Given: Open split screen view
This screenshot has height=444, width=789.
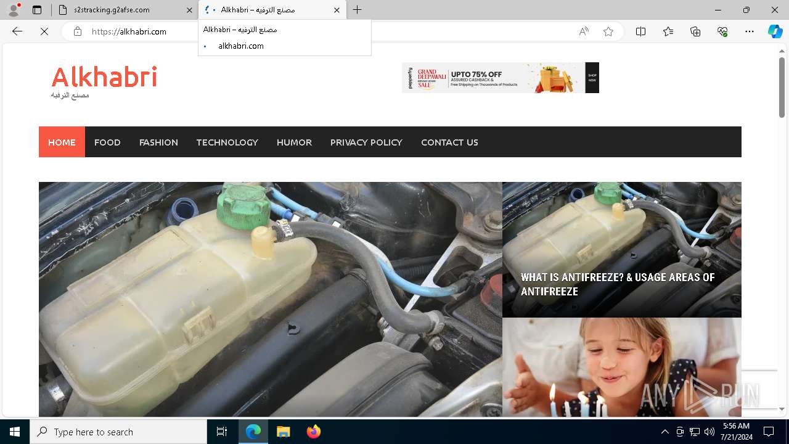Looking at the screenshot, I should tap(641, 31).
